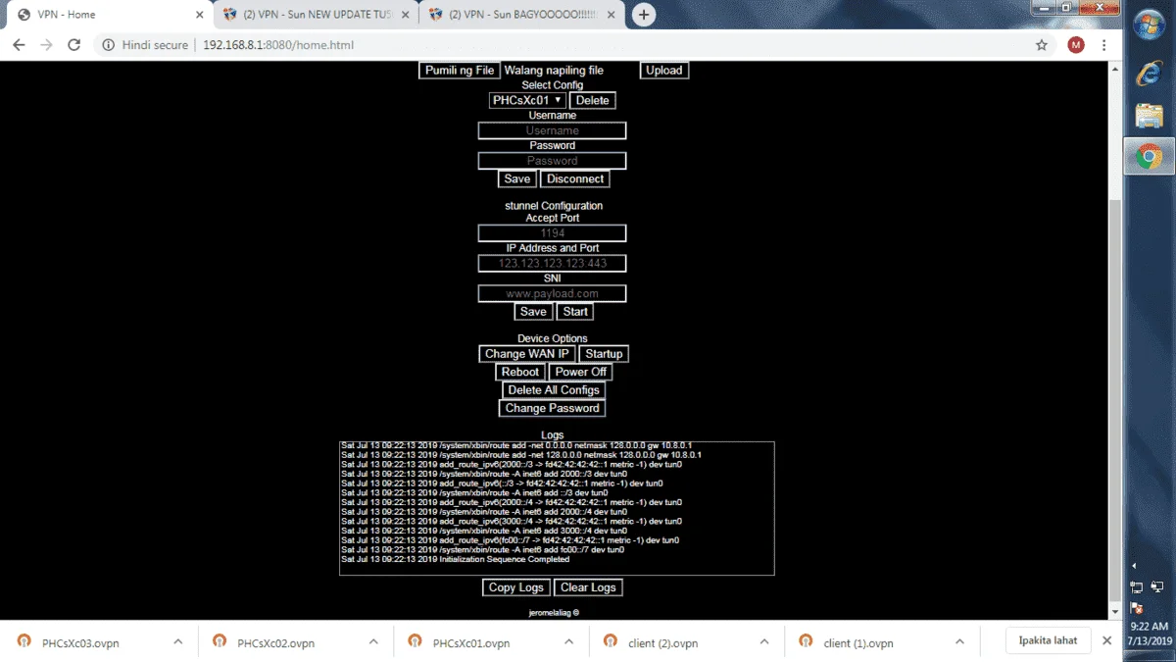Screen dimensions: 1176x662
Task: Close the Sun NEW UPDATE tab
Action: (407, 15)
